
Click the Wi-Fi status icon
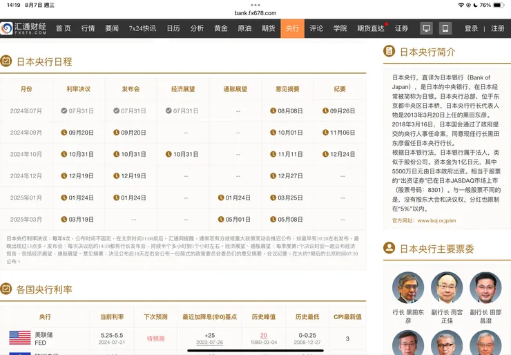tap(461, 5)
